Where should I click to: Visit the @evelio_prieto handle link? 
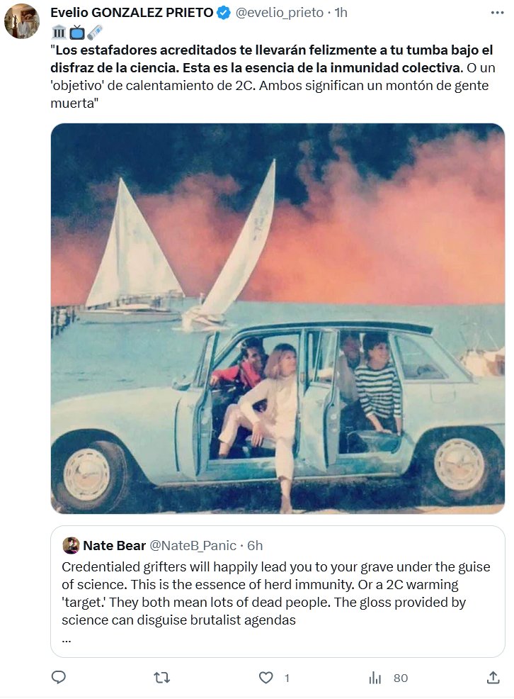click(280, 13)
